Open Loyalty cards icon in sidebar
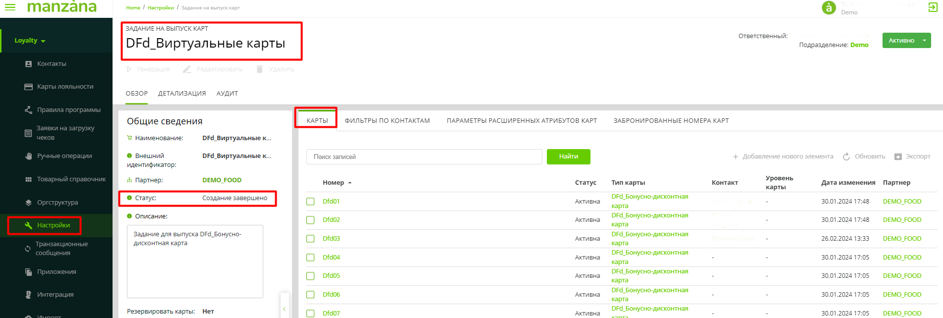 click(28, 87)
